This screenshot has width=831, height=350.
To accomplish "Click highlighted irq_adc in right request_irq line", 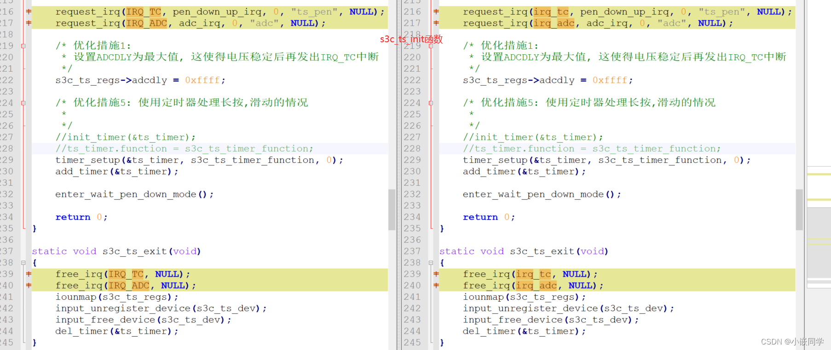I will (554, 23).
